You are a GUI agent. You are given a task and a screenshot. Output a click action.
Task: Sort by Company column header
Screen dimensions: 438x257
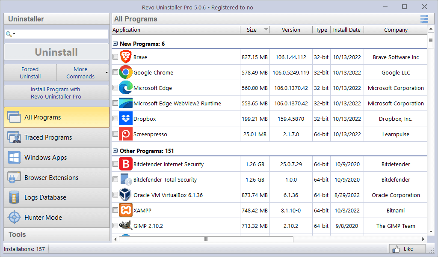[396, 30]
